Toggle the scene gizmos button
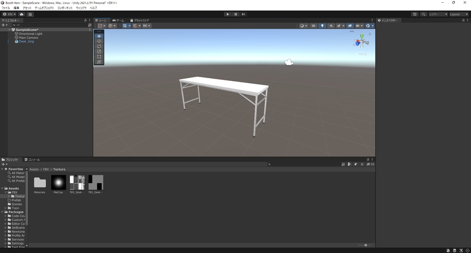 click(x=368, y=26)
